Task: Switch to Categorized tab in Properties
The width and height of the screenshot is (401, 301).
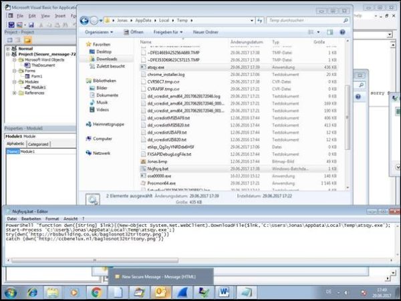Action: 38,144
